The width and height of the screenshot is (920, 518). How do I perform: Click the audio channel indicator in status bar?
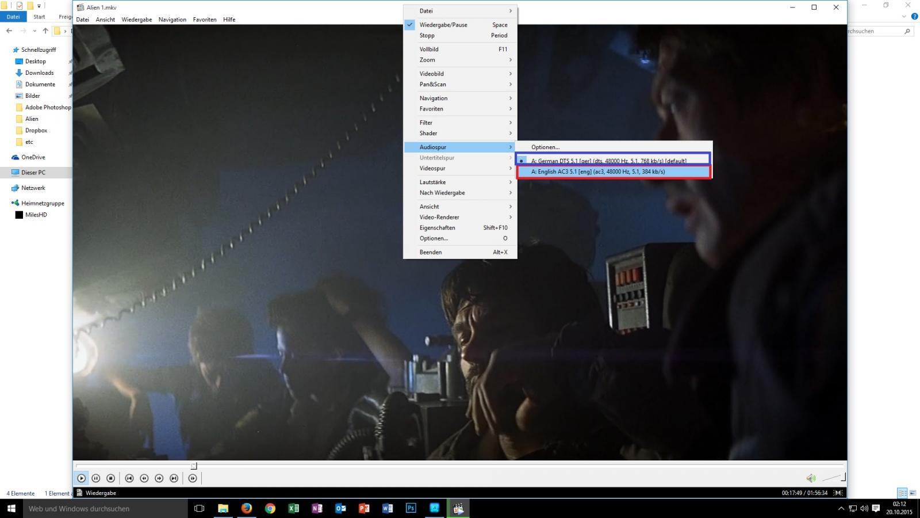pyautogui.click(x=839, y=493)
